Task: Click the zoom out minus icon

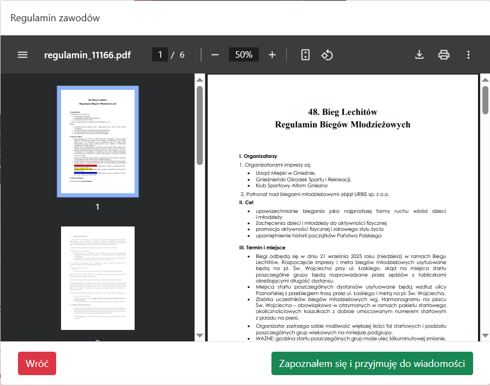Action: click(x=215, y=55)
